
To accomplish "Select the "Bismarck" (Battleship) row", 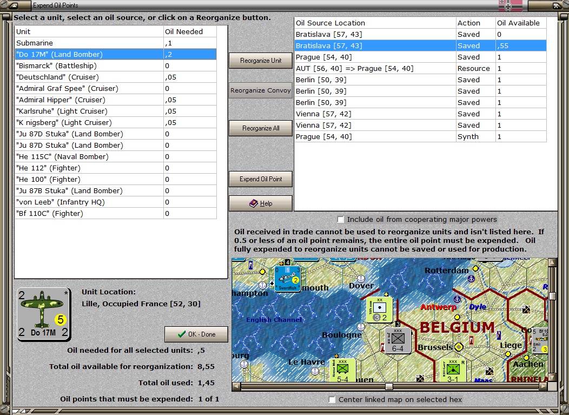I will click(x=116, y=65).
